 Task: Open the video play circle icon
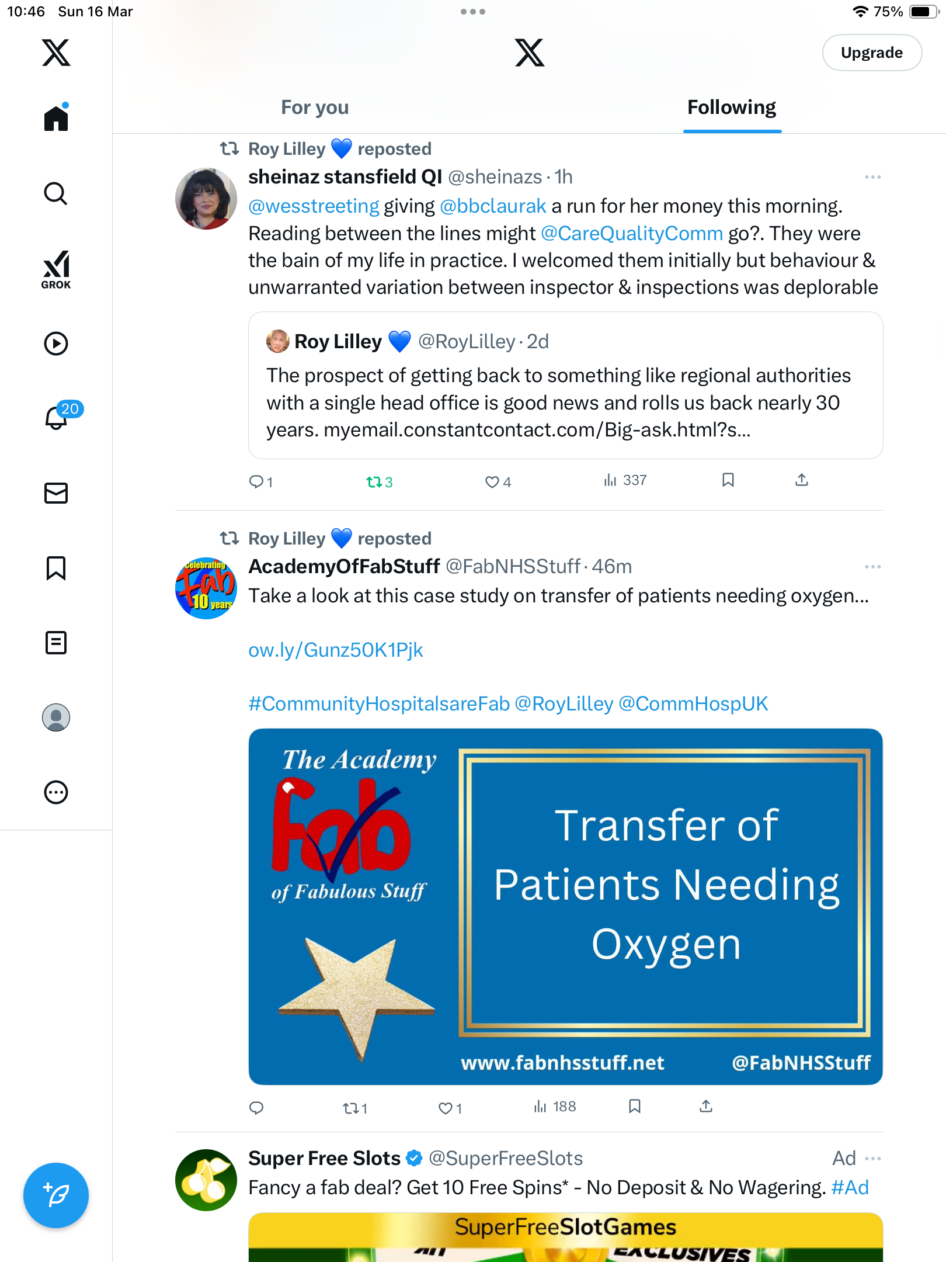[x=56, y=343]
